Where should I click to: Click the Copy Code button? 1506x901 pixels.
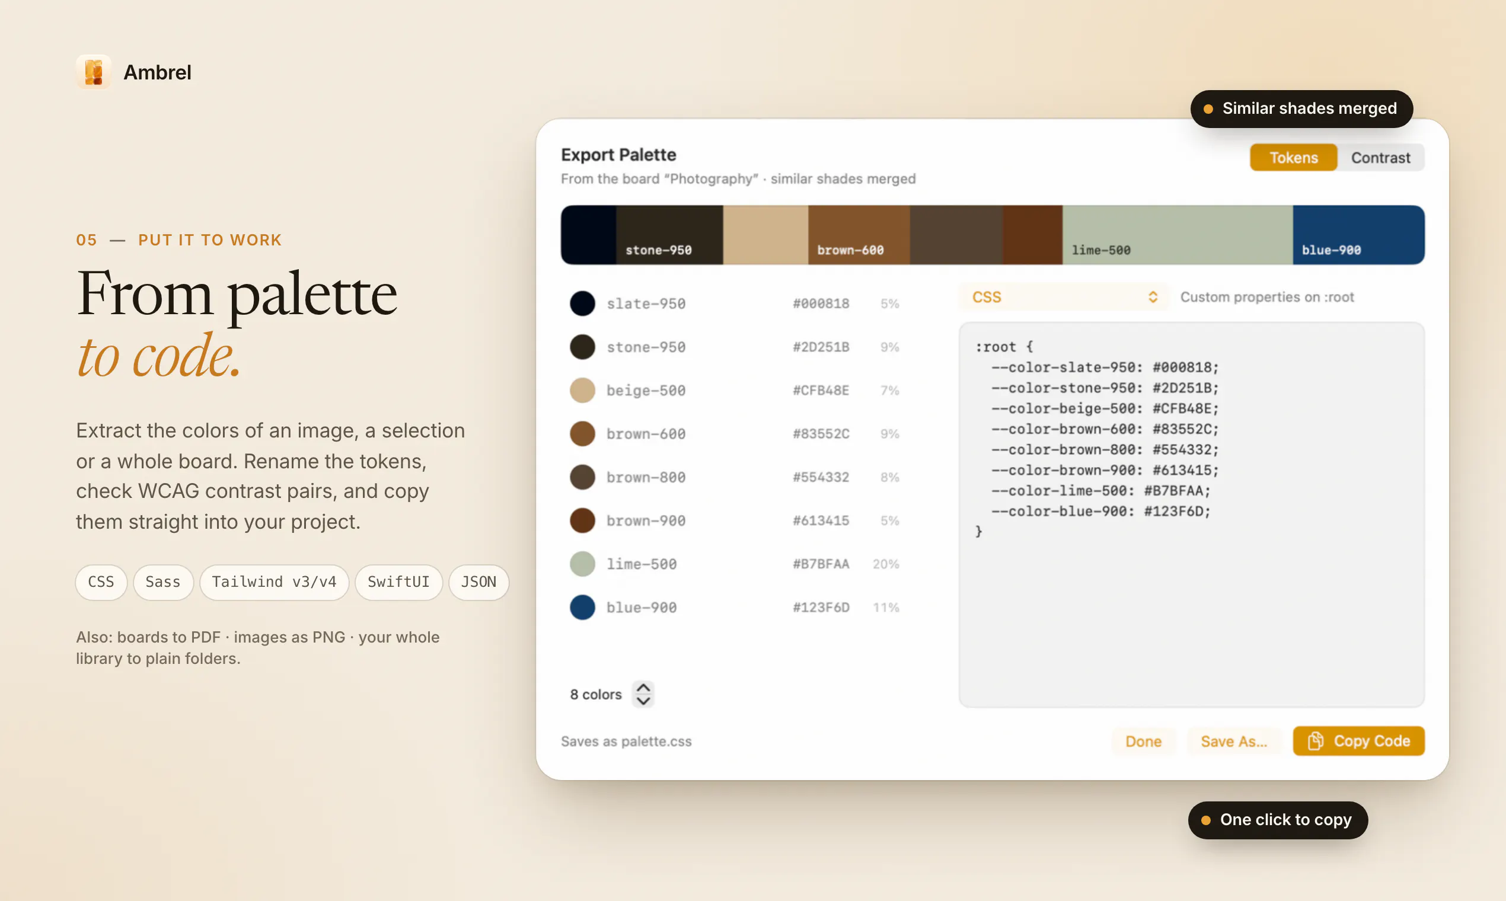tap(1358, 741)
